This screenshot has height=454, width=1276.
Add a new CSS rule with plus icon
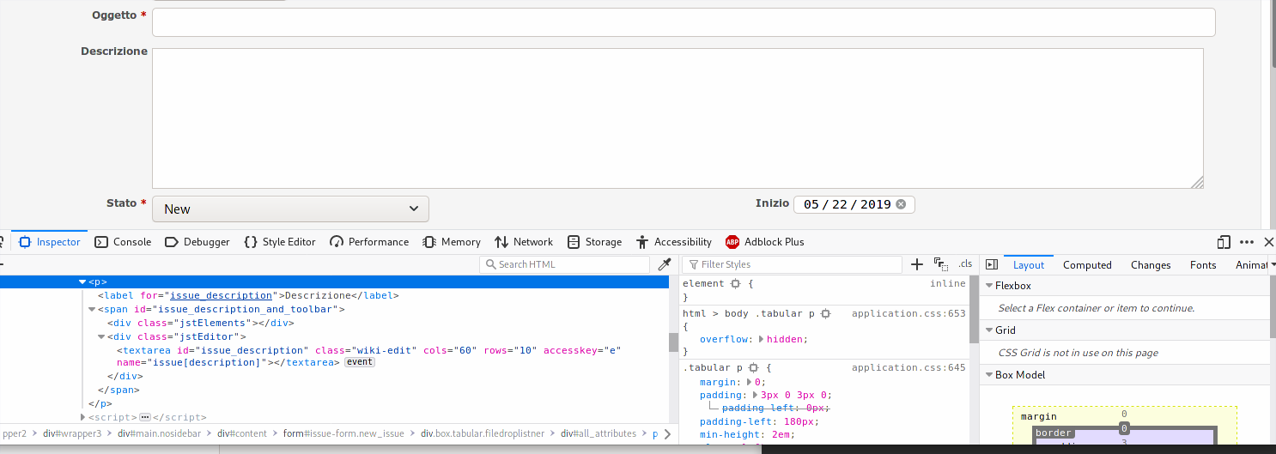917,264
